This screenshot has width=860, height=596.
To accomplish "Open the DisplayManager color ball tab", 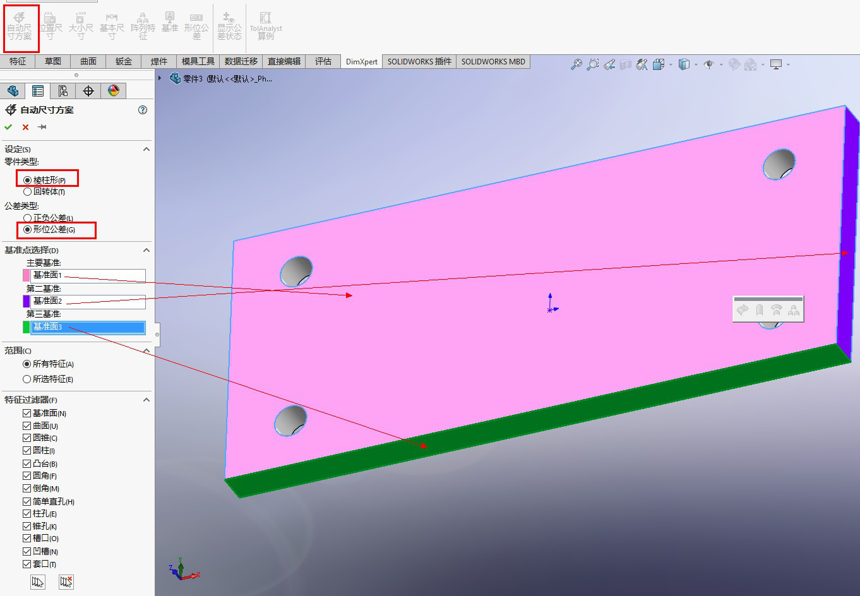I will coord(114,91).
